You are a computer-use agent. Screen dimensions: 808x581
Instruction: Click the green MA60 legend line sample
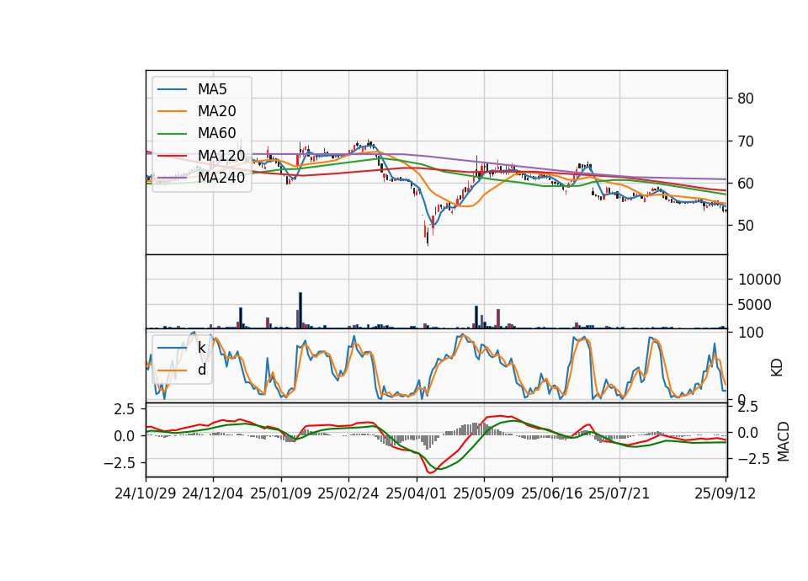point(172,133)
